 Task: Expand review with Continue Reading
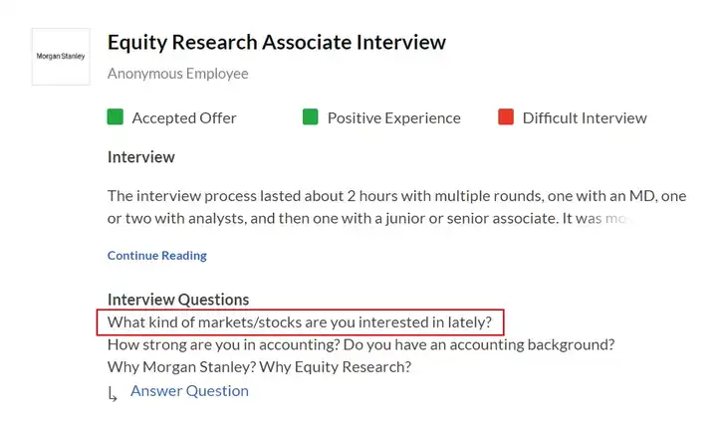click(x=156, y=255)
